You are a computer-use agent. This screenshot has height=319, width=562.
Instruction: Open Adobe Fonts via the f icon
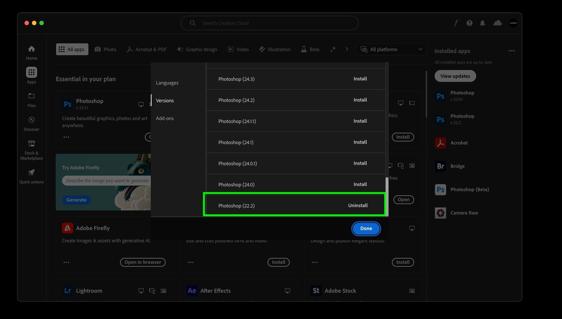456,23
